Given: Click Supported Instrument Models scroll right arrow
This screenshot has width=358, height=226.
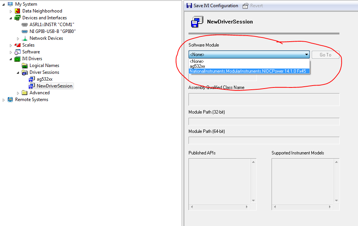Looking at the screenshot, I should pos(330,207).
